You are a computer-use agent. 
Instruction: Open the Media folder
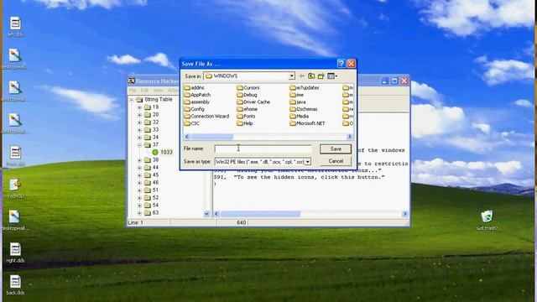pos(299,117)
